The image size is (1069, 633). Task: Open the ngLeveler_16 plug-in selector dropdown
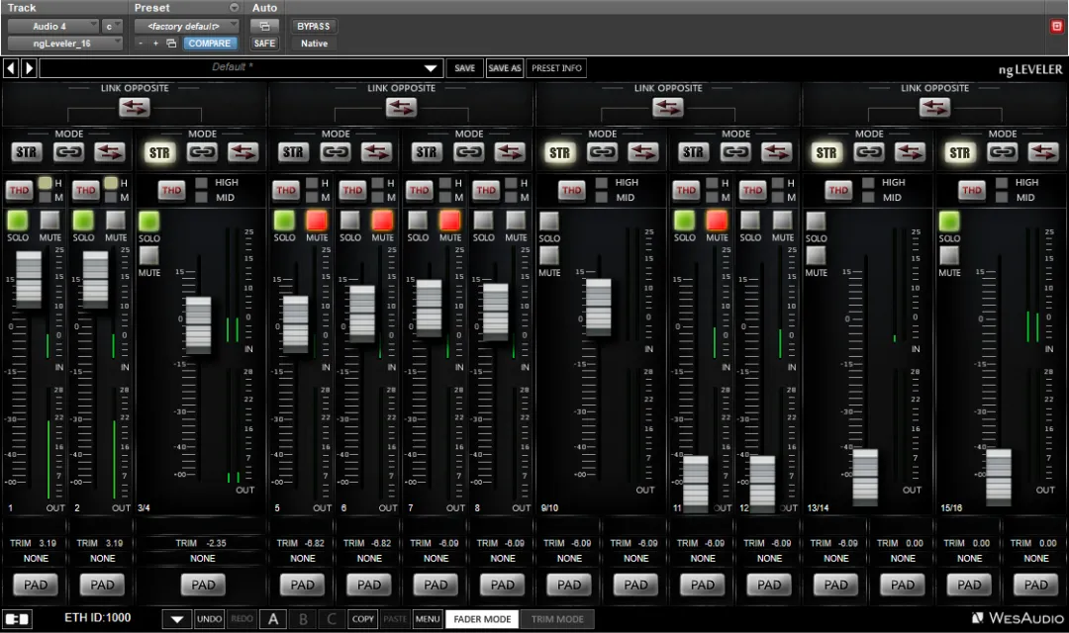[64, 43]
